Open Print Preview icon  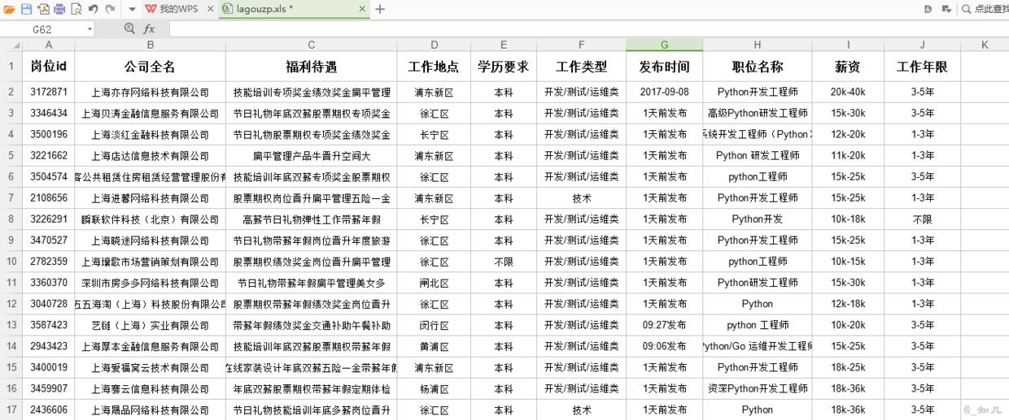coord(76,9)
